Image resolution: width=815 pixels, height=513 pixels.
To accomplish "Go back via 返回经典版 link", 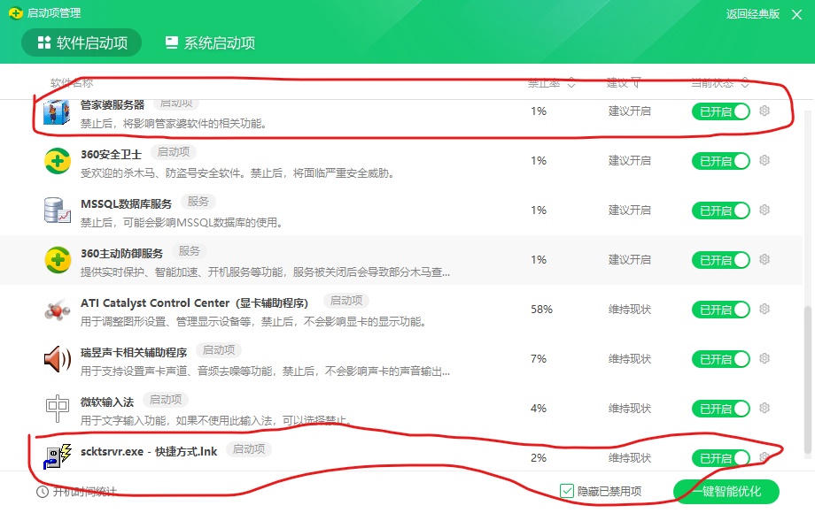I will pos(753,14).
